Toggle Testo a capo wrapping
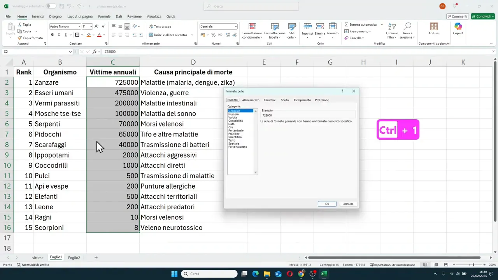 (160, 26)
